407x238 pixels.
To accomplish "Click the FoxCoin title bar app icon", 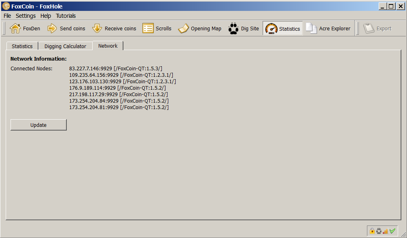I will point(6,6).
